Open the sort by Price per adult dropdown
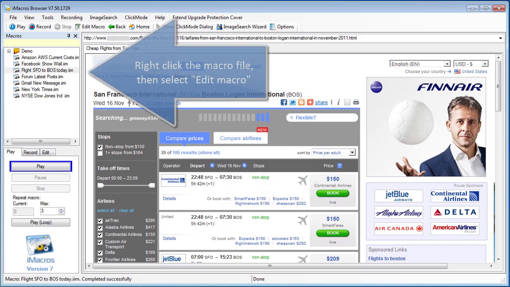Image resolution: width=510 pixels, height=287 pixels. (x=352, y=153)
